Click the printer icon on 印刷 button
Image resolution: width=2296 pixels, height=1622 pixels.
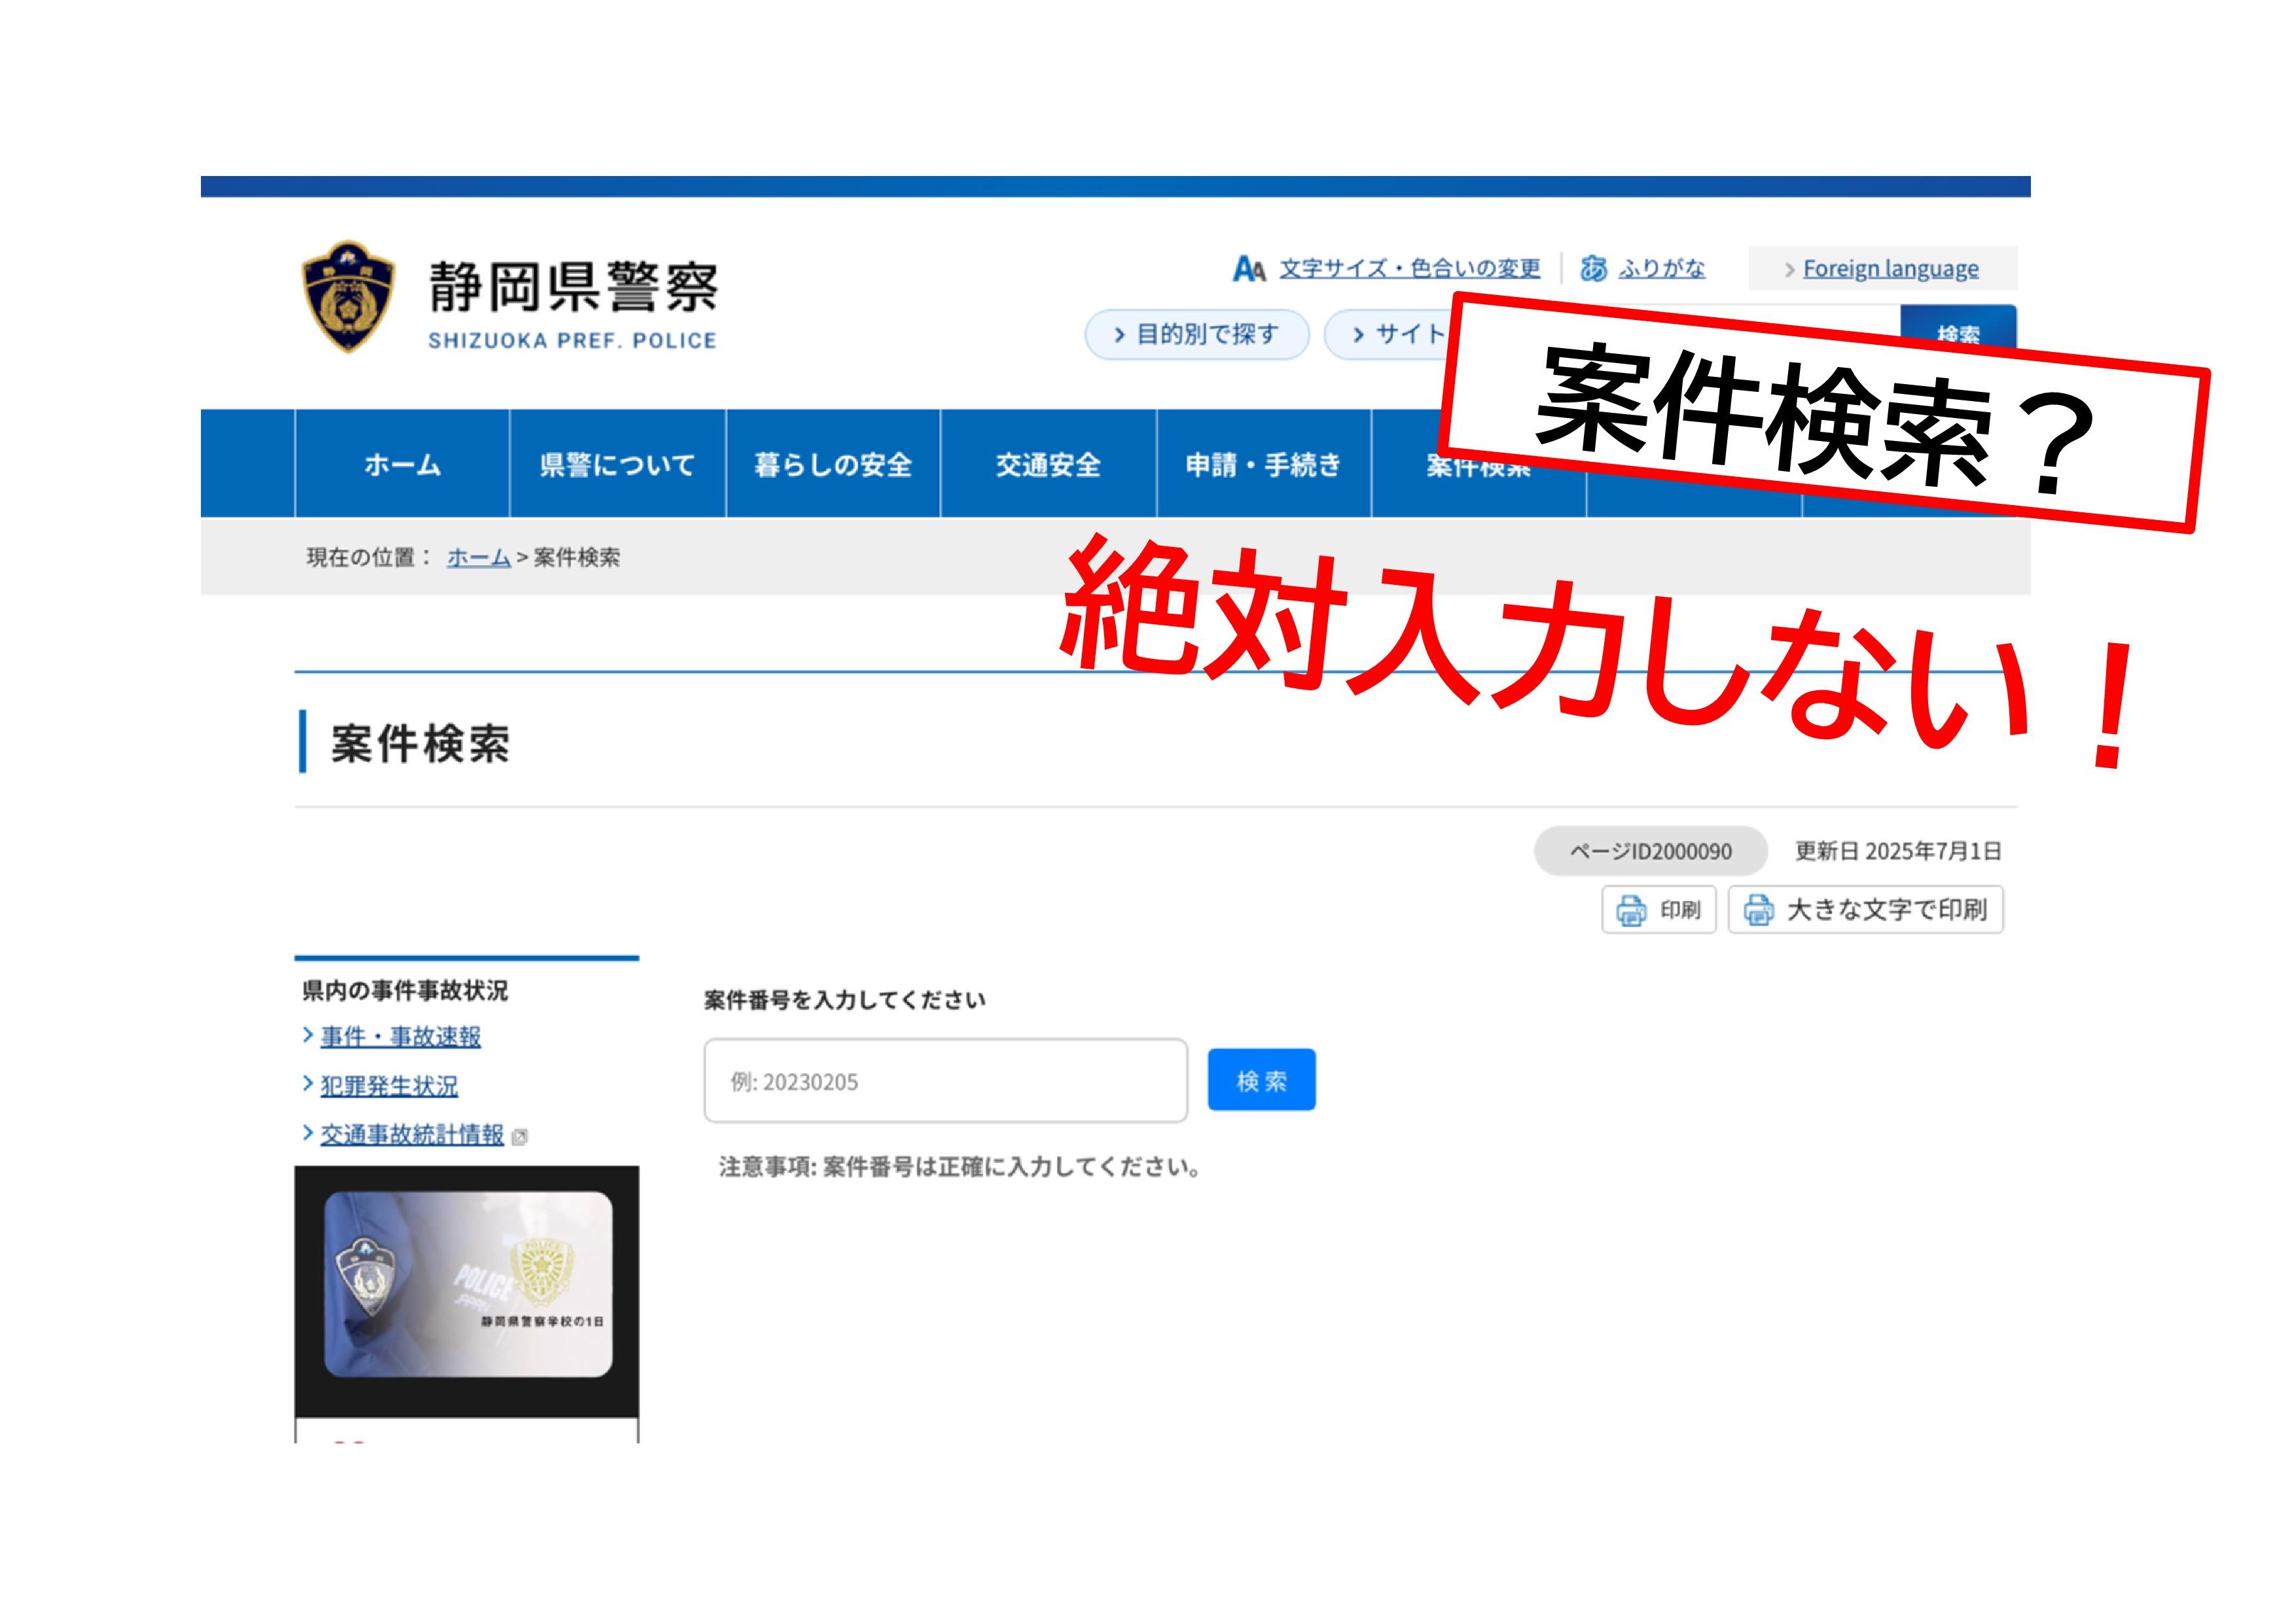[1631, 910]
